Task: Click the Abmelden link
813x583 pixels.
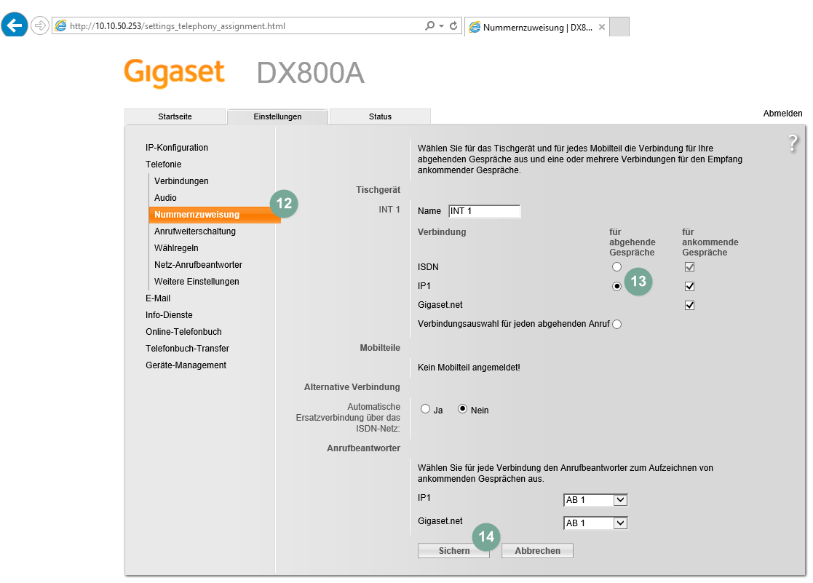Action: pyautogui.click(x=782, y=114)
